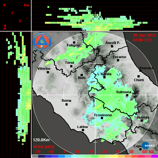This screenshot has width=158, height=158.
Task: Click the Isernia text label
Action: tap(143, 117)
